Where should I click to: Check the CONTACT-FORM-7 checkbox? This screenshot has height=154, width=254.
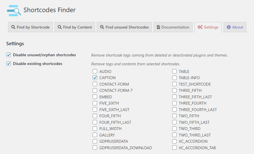click(95, 90)
